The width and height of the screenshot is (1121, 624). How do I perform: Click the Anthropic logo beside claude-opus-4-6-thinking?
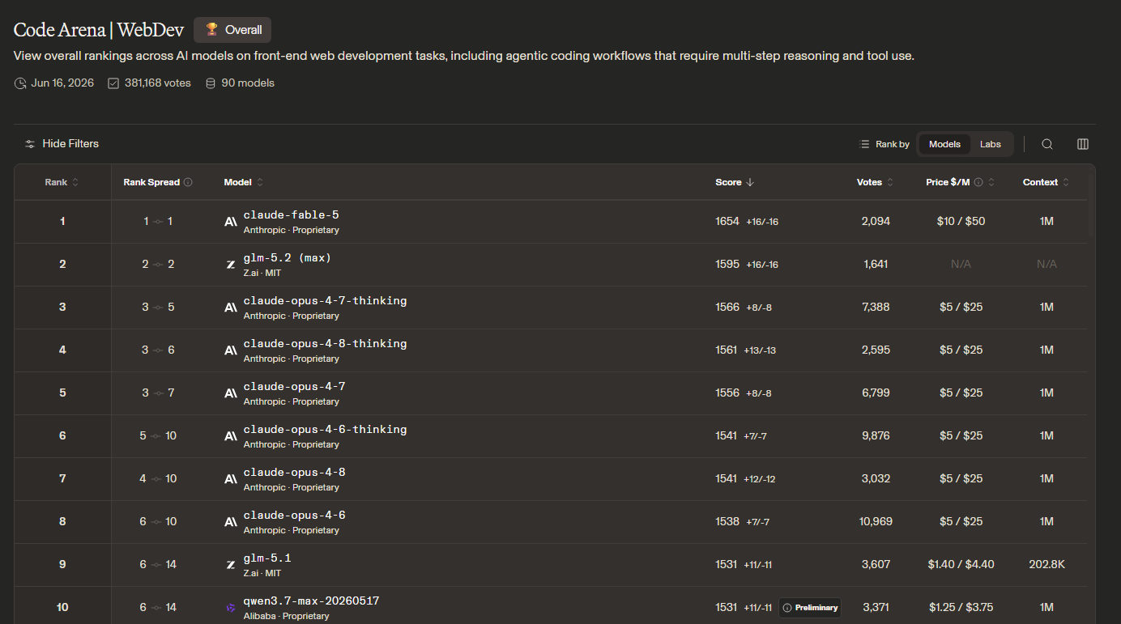[x=231, y=436]
